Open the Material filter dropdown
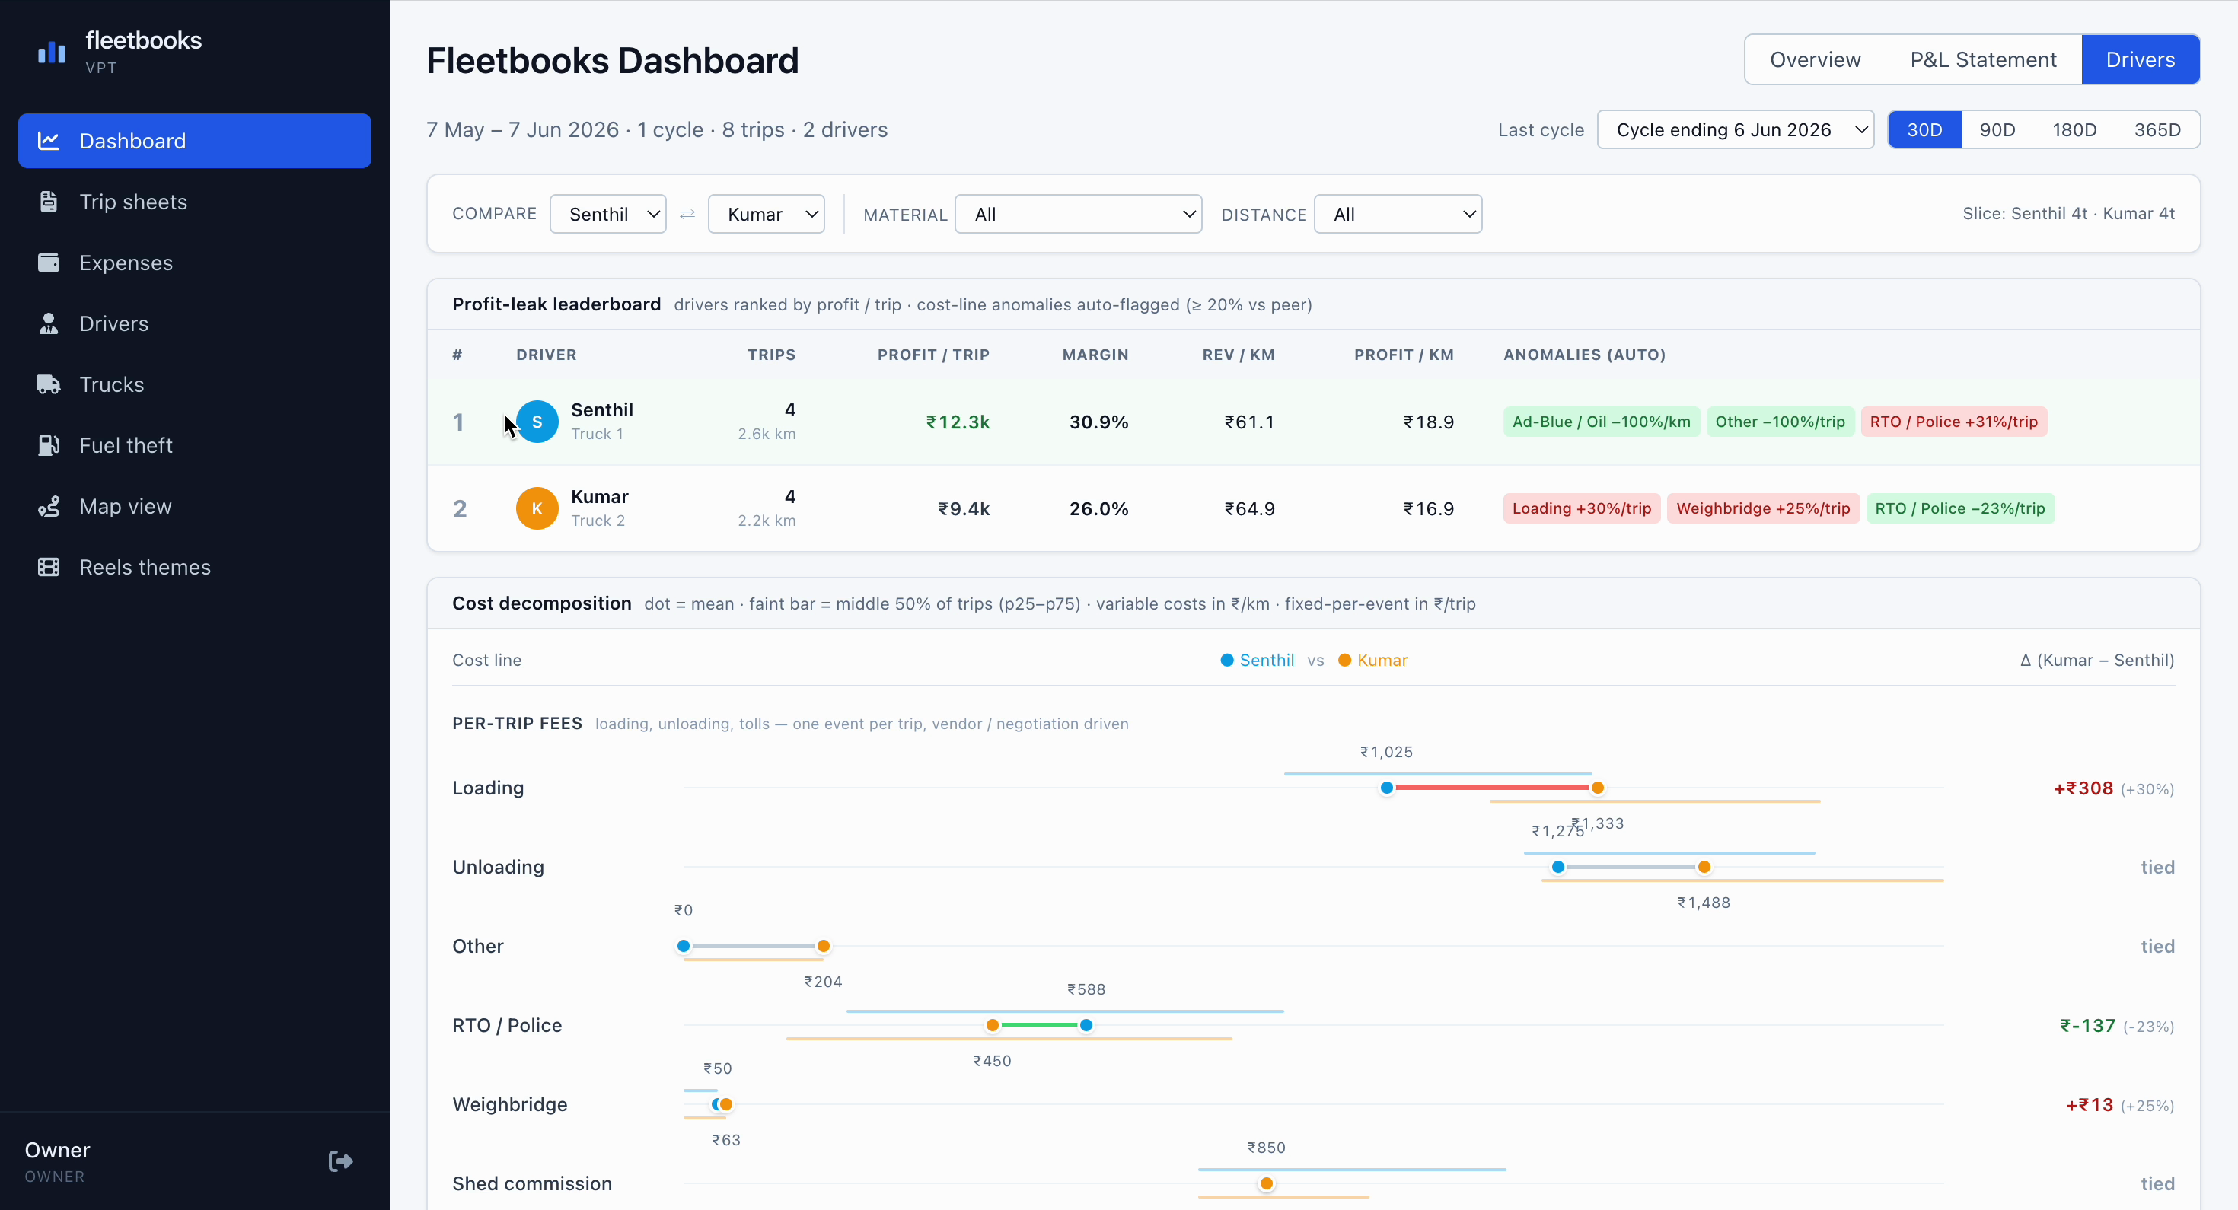Image resolution: width=2238 pixels, height=1210 pixels. point(1078,214)
